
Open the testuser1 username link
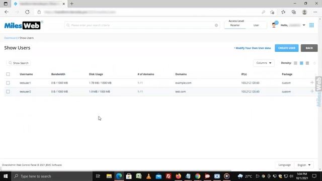pyautogui.click(x=25, y=83)
